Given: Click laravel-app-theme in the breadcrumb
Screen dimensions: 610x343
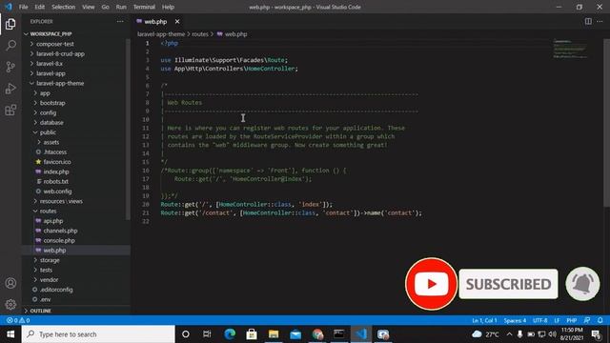Looking at the screenshot, I should click(161, 34).
